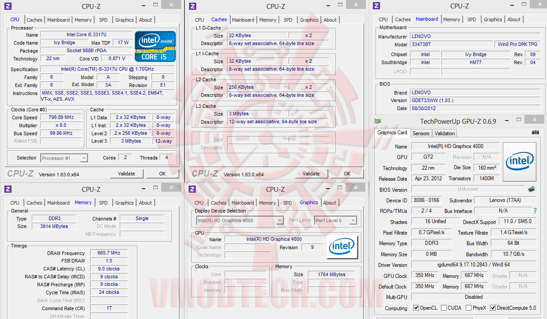
Task: Open the Perf Level 0 dropdown
Action: 335,220
